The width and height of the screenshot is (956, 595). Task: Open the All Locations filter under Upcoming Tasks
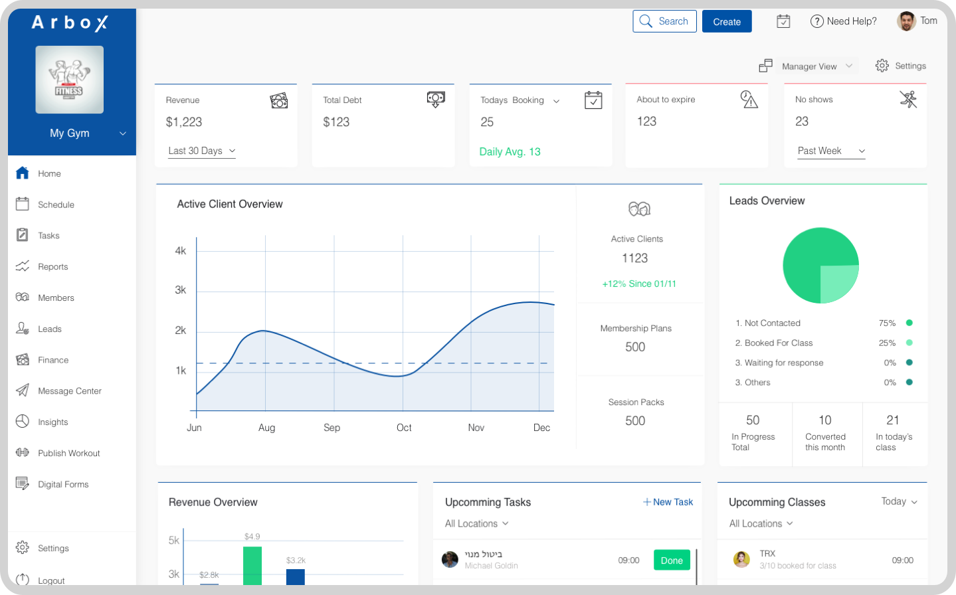pos(476,523)
